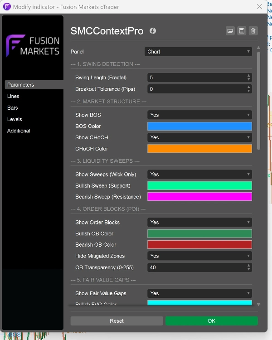Click the "2. MARKET STRUCTURE" section header
This screenshot has width=272, height=340.
pyautogui.click(x=108, y=102)
